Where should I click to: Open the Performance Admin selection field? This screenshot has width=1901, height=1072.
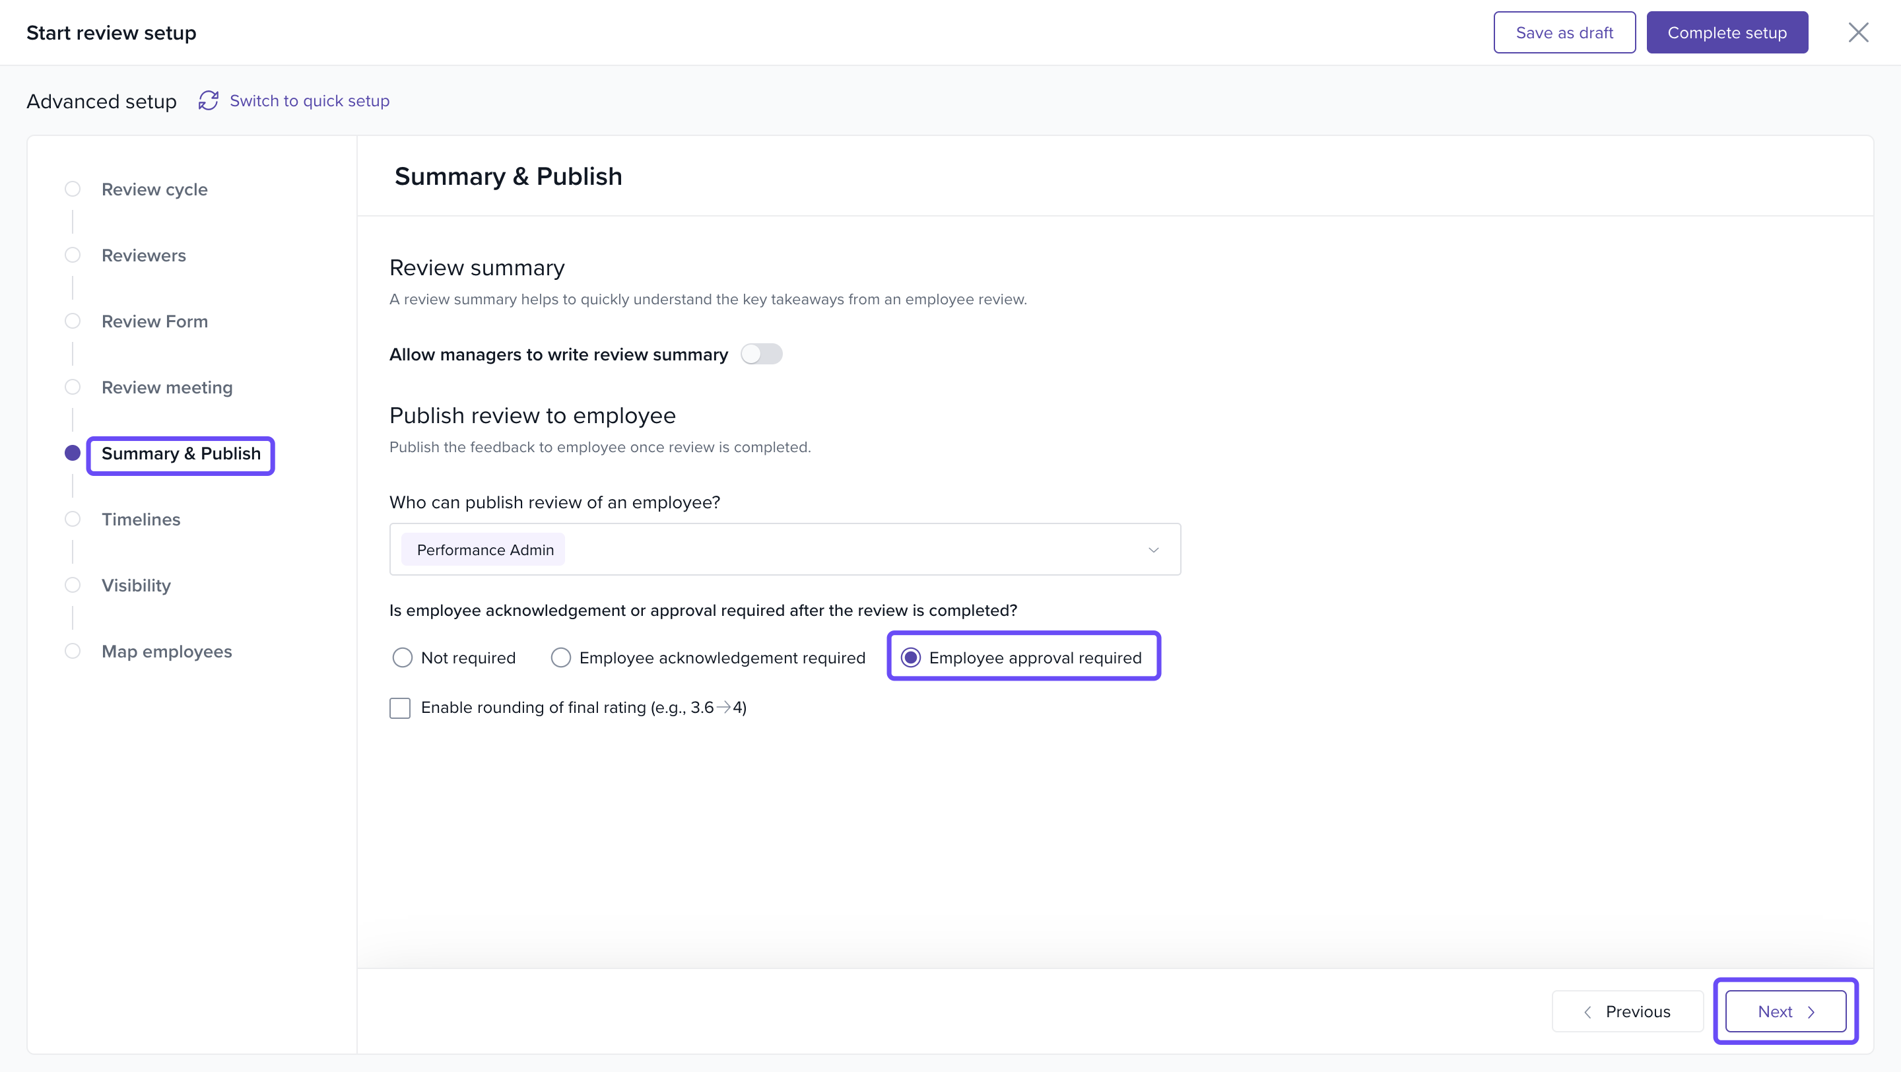pyautogui.click(x=782, y=550)
